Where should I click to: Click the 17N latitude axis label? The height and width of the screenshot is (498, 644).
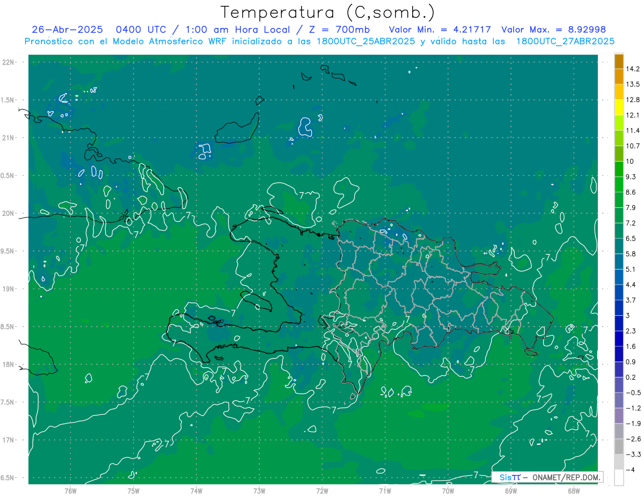coord(8,441)
